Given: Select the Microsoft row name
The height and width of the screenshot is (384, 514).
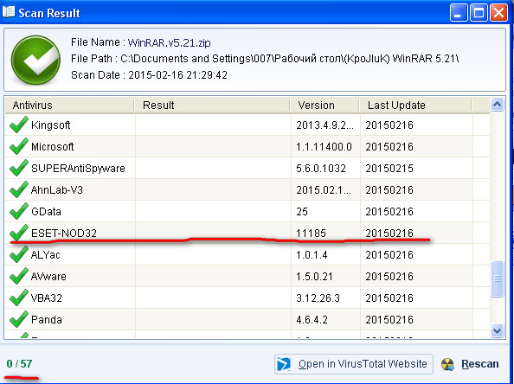Looking at the screenshot, I should tap(53, 146).
